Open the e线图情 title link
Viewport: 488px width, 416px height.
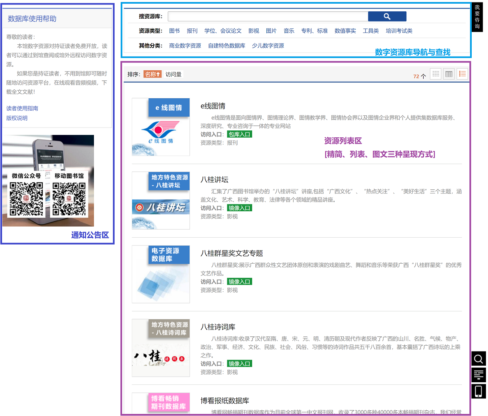point(213,106)
